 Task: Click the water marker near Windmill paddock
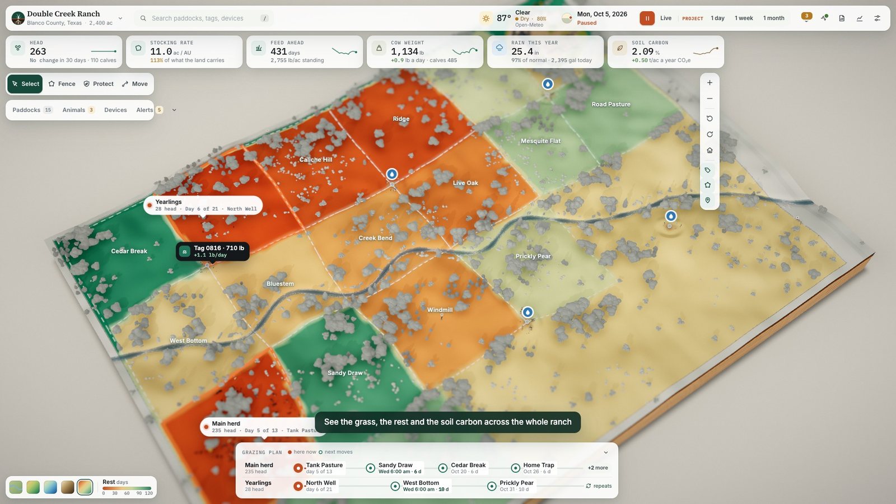(528, 312)
